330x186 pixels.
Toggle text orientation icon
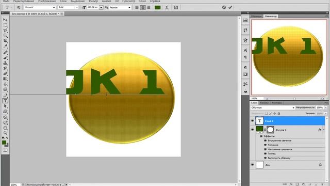point(19,7)
